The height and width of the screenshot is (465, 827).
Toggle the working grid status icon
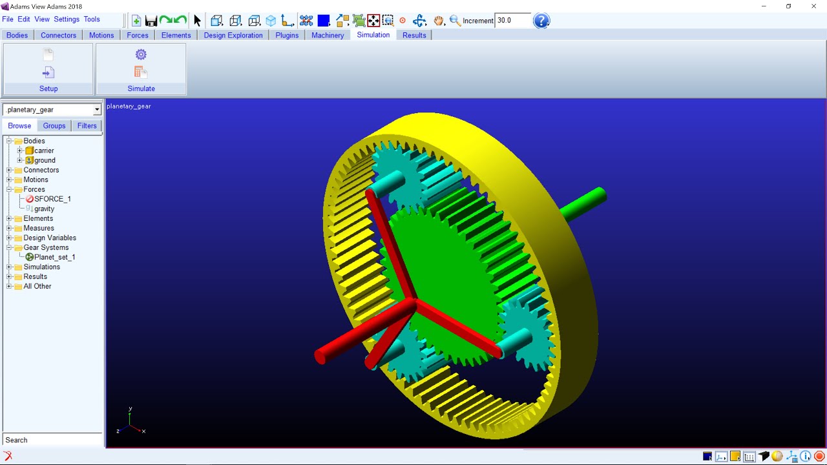click(749, 457)
